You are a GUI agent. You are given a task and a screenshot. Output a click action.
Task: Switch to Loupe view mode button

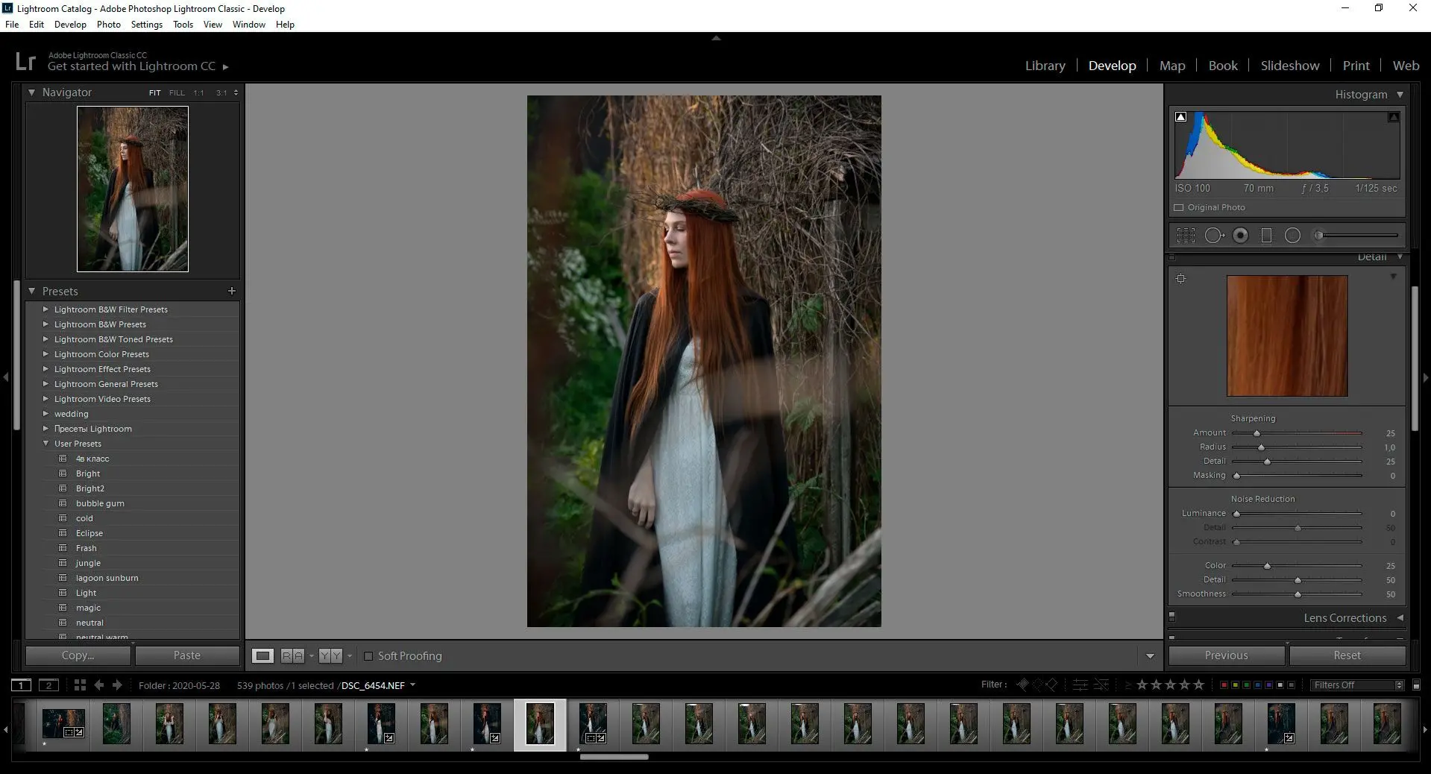click(x=262, y=656)
